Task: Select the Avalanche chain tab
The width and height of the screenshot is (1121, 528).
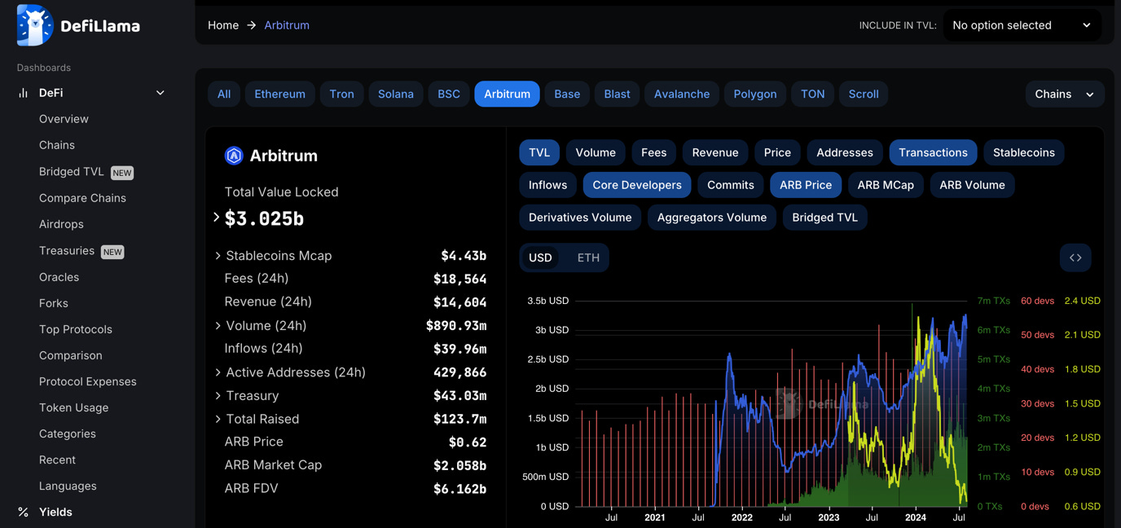Action: point(682,94)
